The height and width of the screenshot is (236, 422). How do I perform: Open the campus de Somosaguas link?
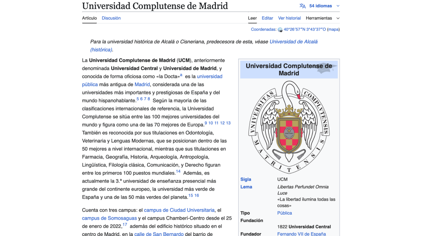(109, 218)
